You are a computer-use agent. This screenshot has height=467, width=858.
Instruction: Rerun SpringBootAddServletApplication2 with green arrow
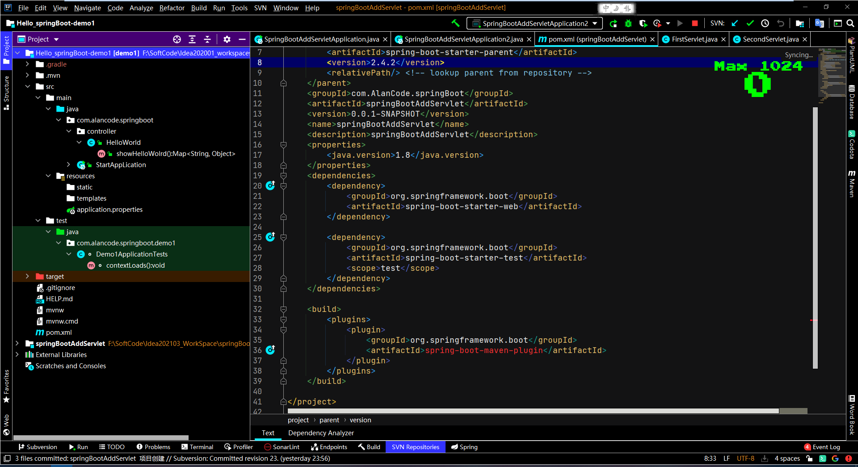click(614, 23)
